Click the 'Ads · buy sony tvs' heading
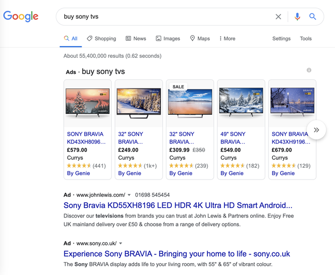The height and width of the screenshot is (275, 335). point(95,71)
